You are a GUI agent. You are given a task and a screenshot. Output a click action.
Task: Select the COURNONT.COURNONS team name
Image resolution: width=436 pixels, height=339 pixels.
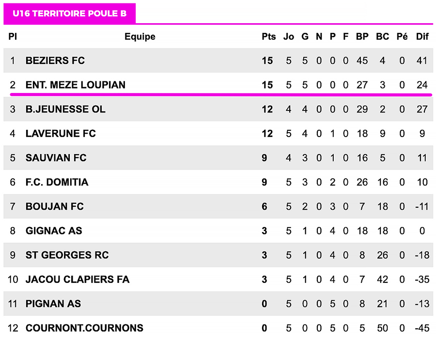[84, 328]
